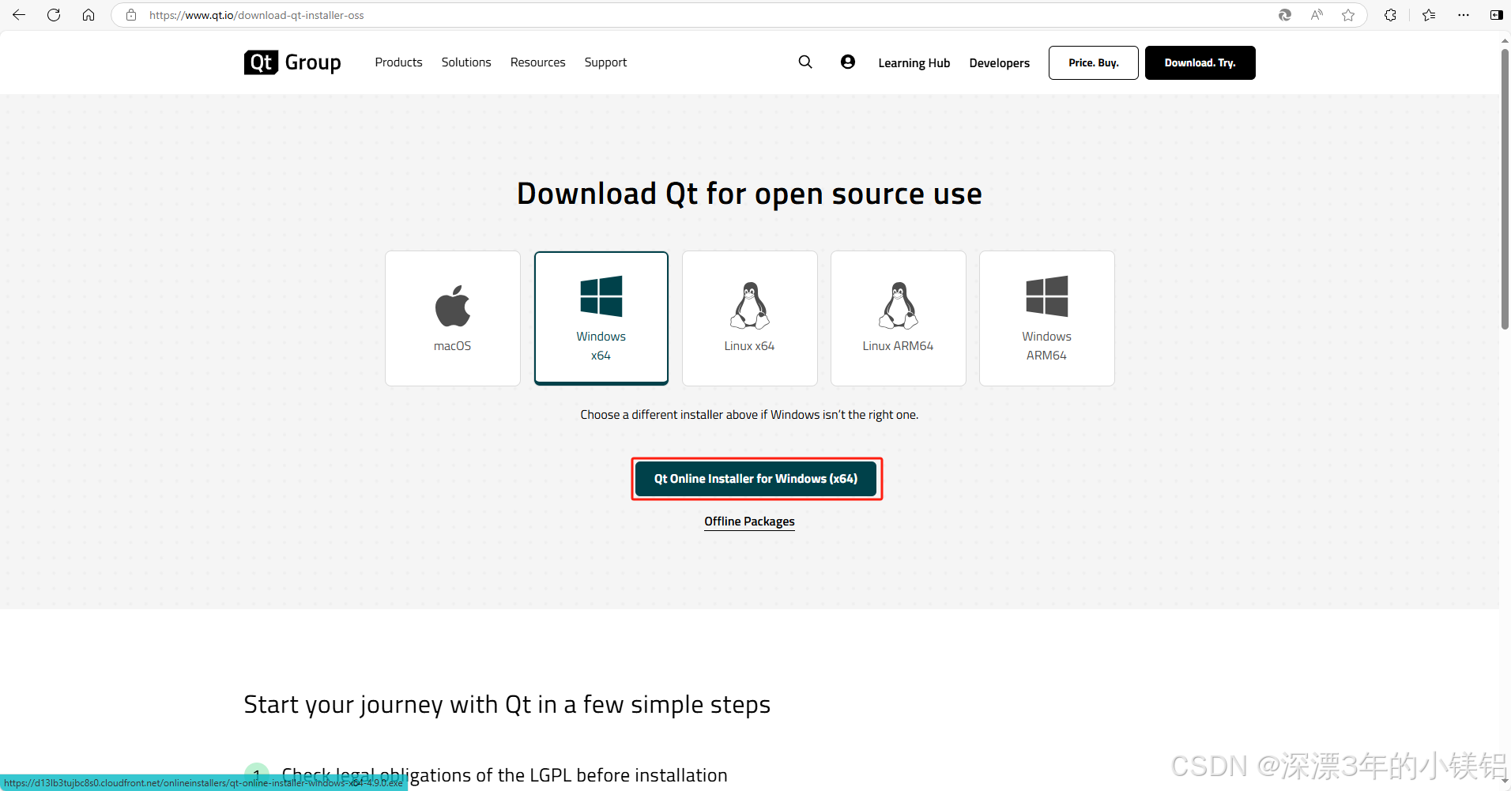Open the favorites list icon
The width and height of the screenshot is (1511, 791).
tap(1429, 15)
